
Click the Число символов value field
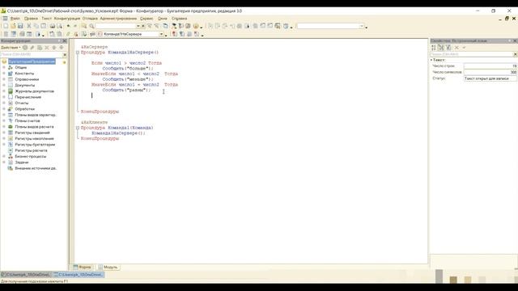490,72
